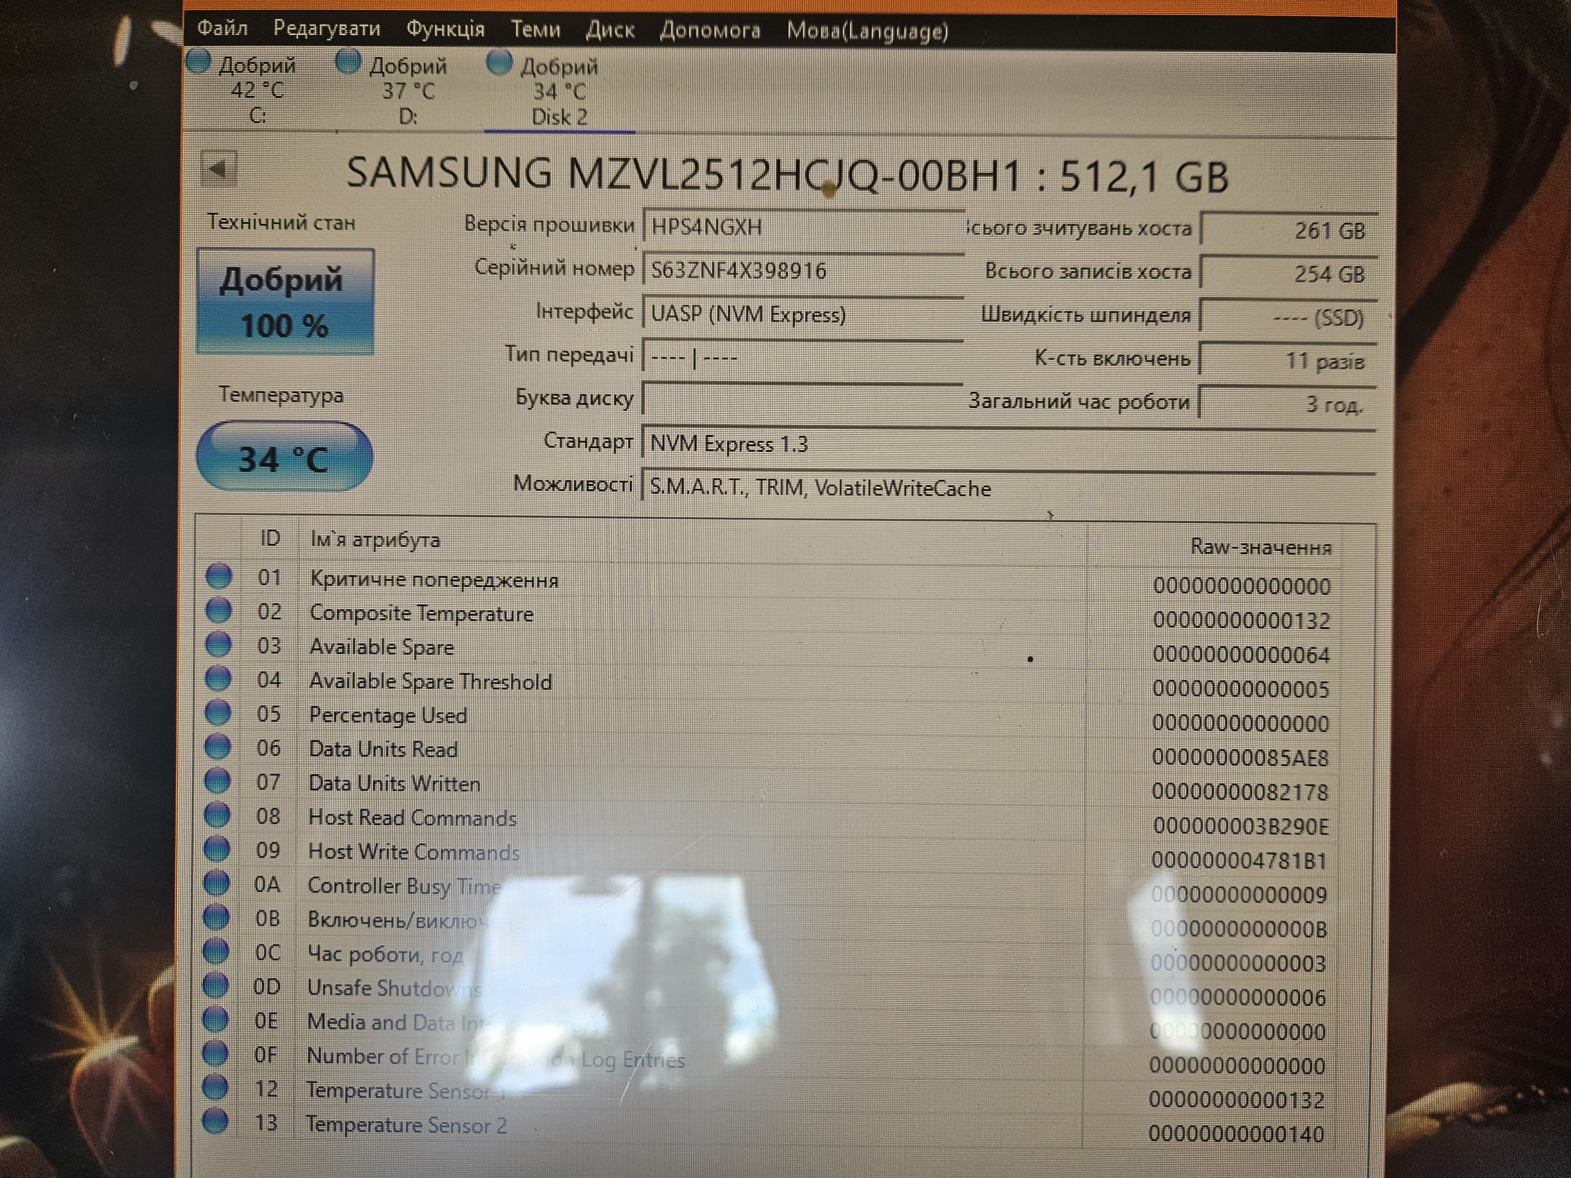Click status circle for Available Spare row
The image size is (1571, 1178).
(x=218, y=644)
